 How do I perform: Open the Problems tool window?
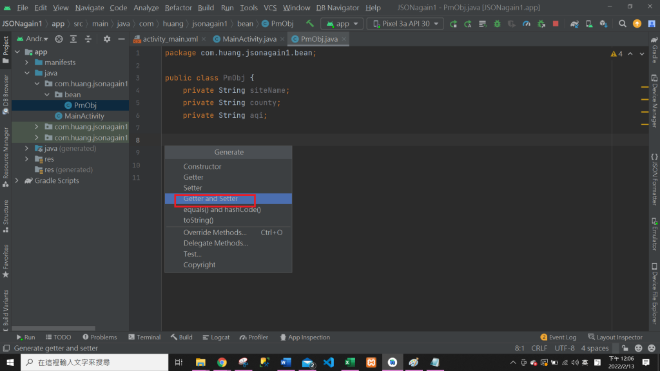[100, 338]
